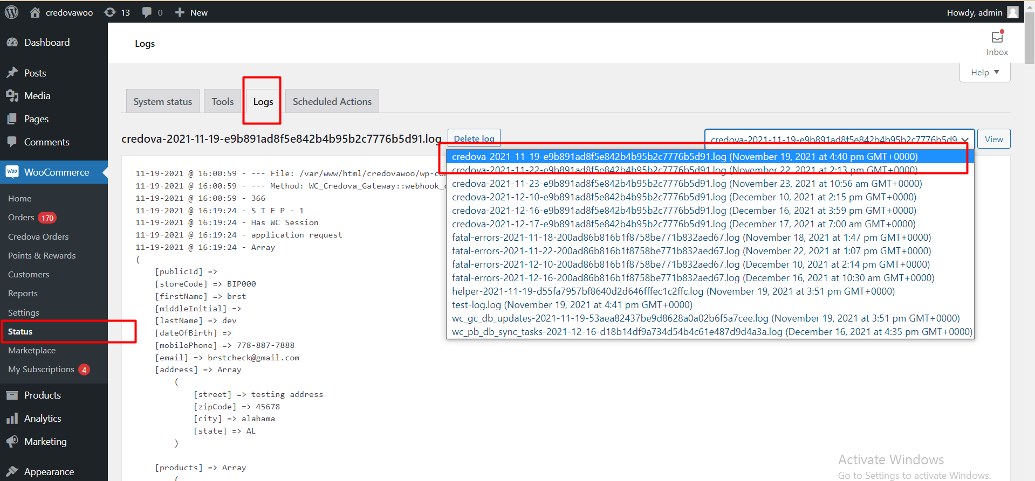1035x481 pixels.
Task: Click the WordPress logo icon
Action: (x=11, y=12)
